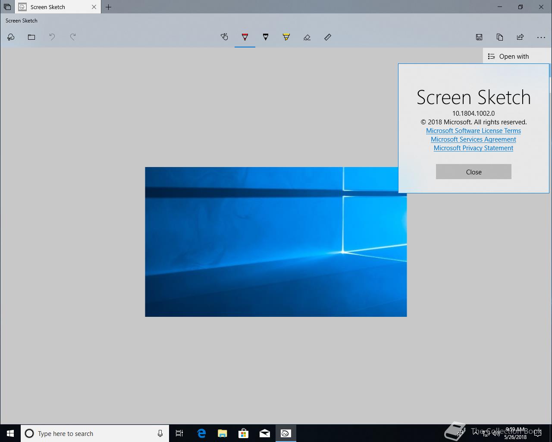The height and width of the screenshot is (442, 552).
Task: Open Microsoft Services Agreement link
Action: (474, 139)
